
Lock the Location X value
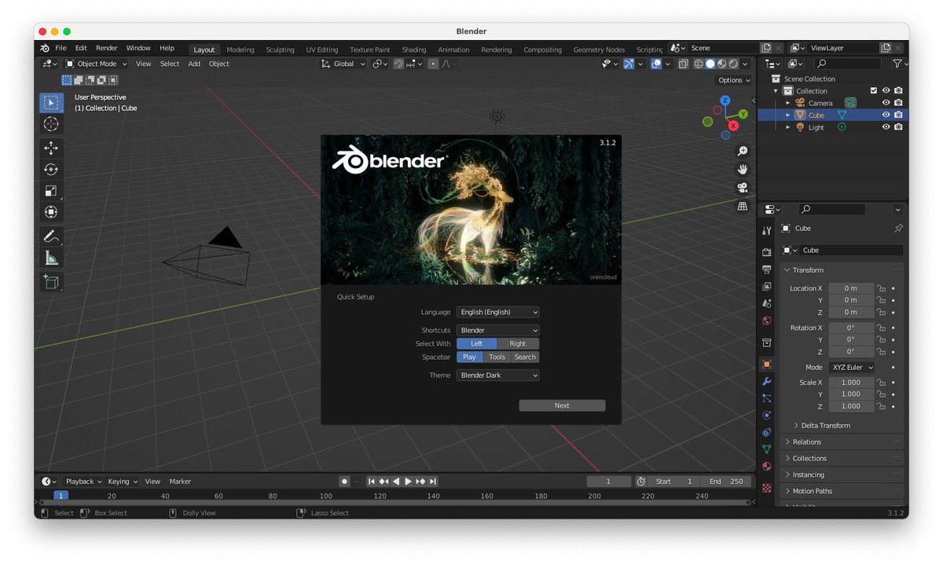click(881, 288)
